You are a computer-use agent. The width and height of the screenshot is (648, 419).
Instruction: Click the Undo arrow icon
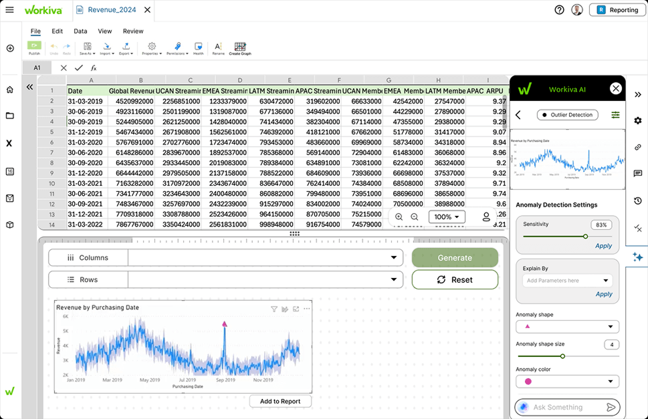point(53,47)
